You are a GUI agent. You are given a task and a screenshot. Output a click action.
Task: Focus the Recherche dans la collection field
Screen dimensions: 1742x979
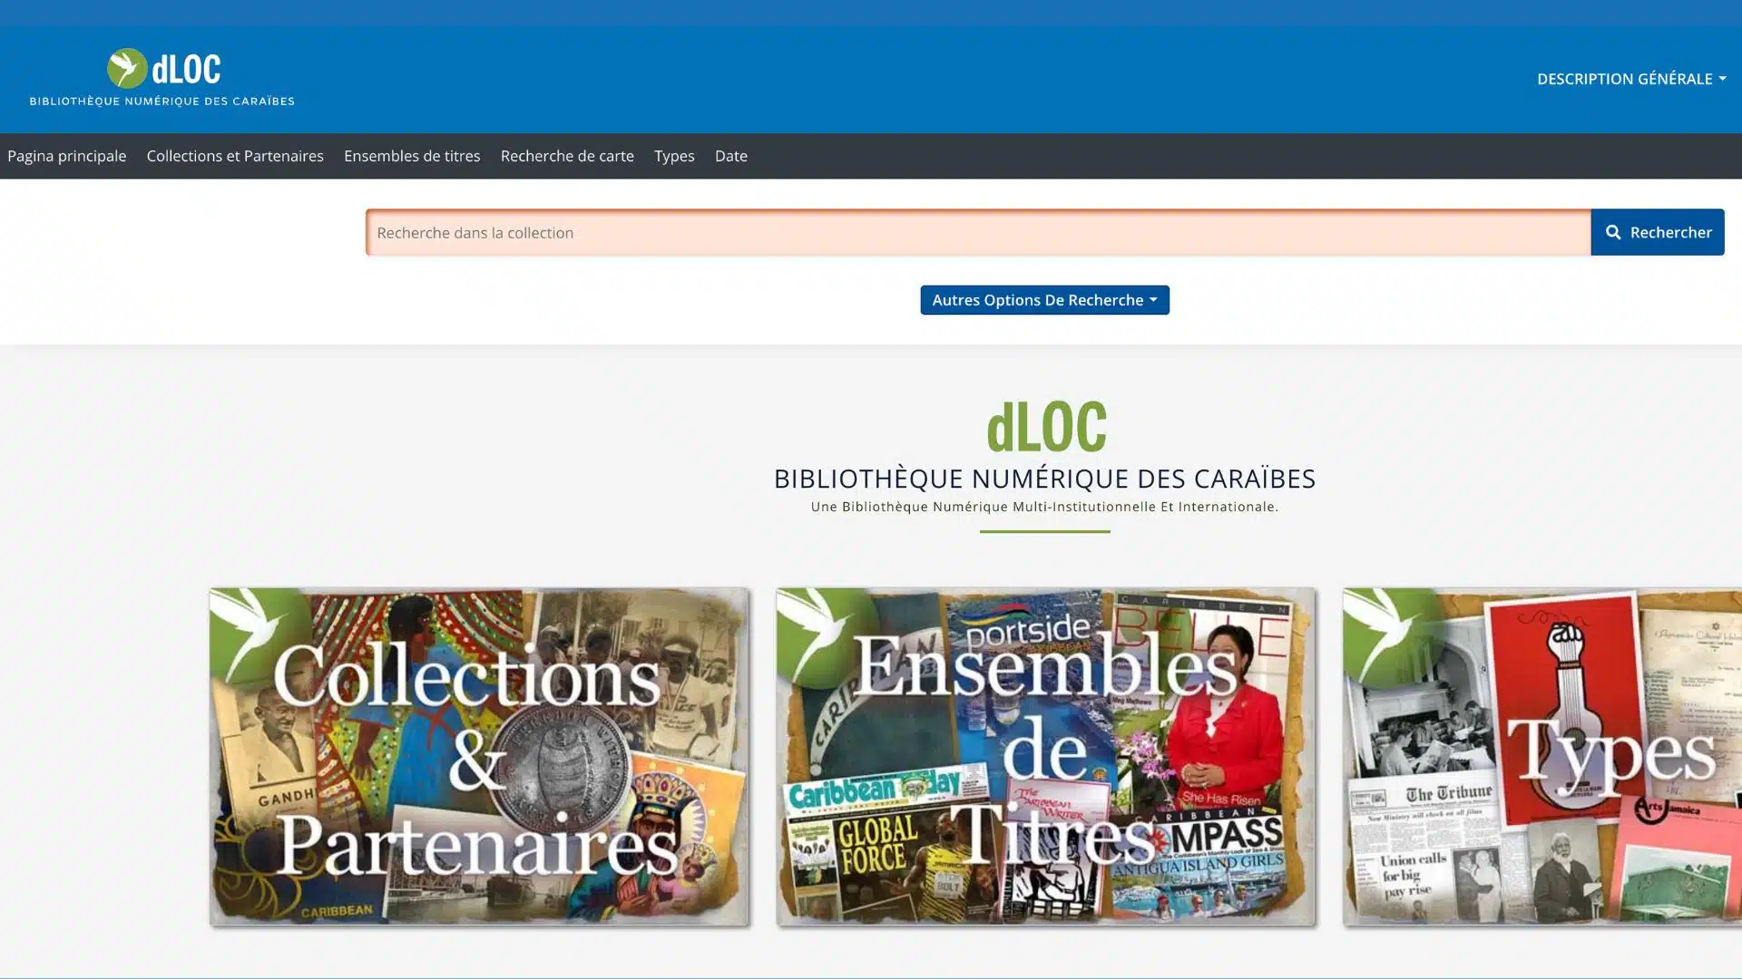[977, 233]
